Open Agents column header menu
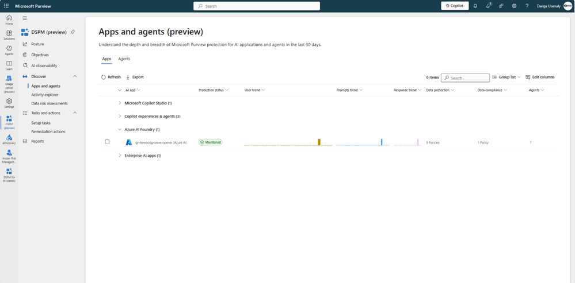This screenshot has height=283, width=575. pos(536,90)
